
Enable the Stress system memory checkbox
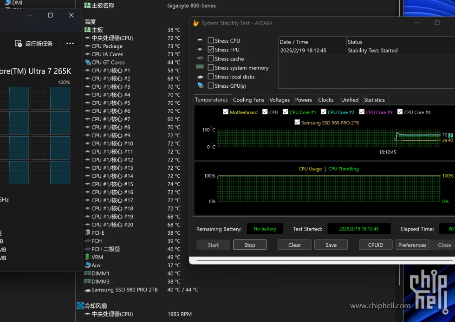[211, 68]
